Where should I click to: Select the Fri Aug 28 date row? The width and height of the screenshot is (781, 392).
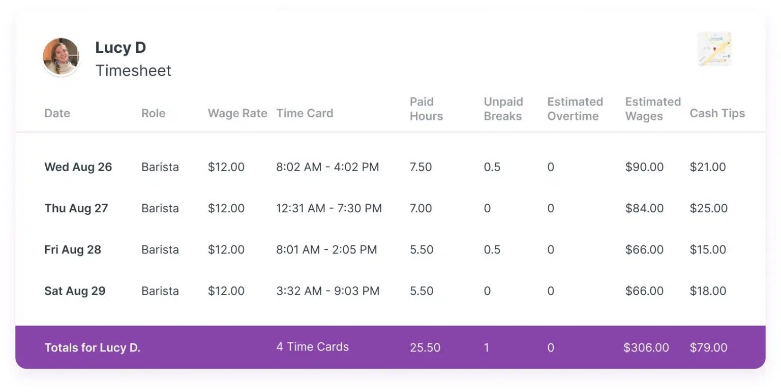coord(73,250)
